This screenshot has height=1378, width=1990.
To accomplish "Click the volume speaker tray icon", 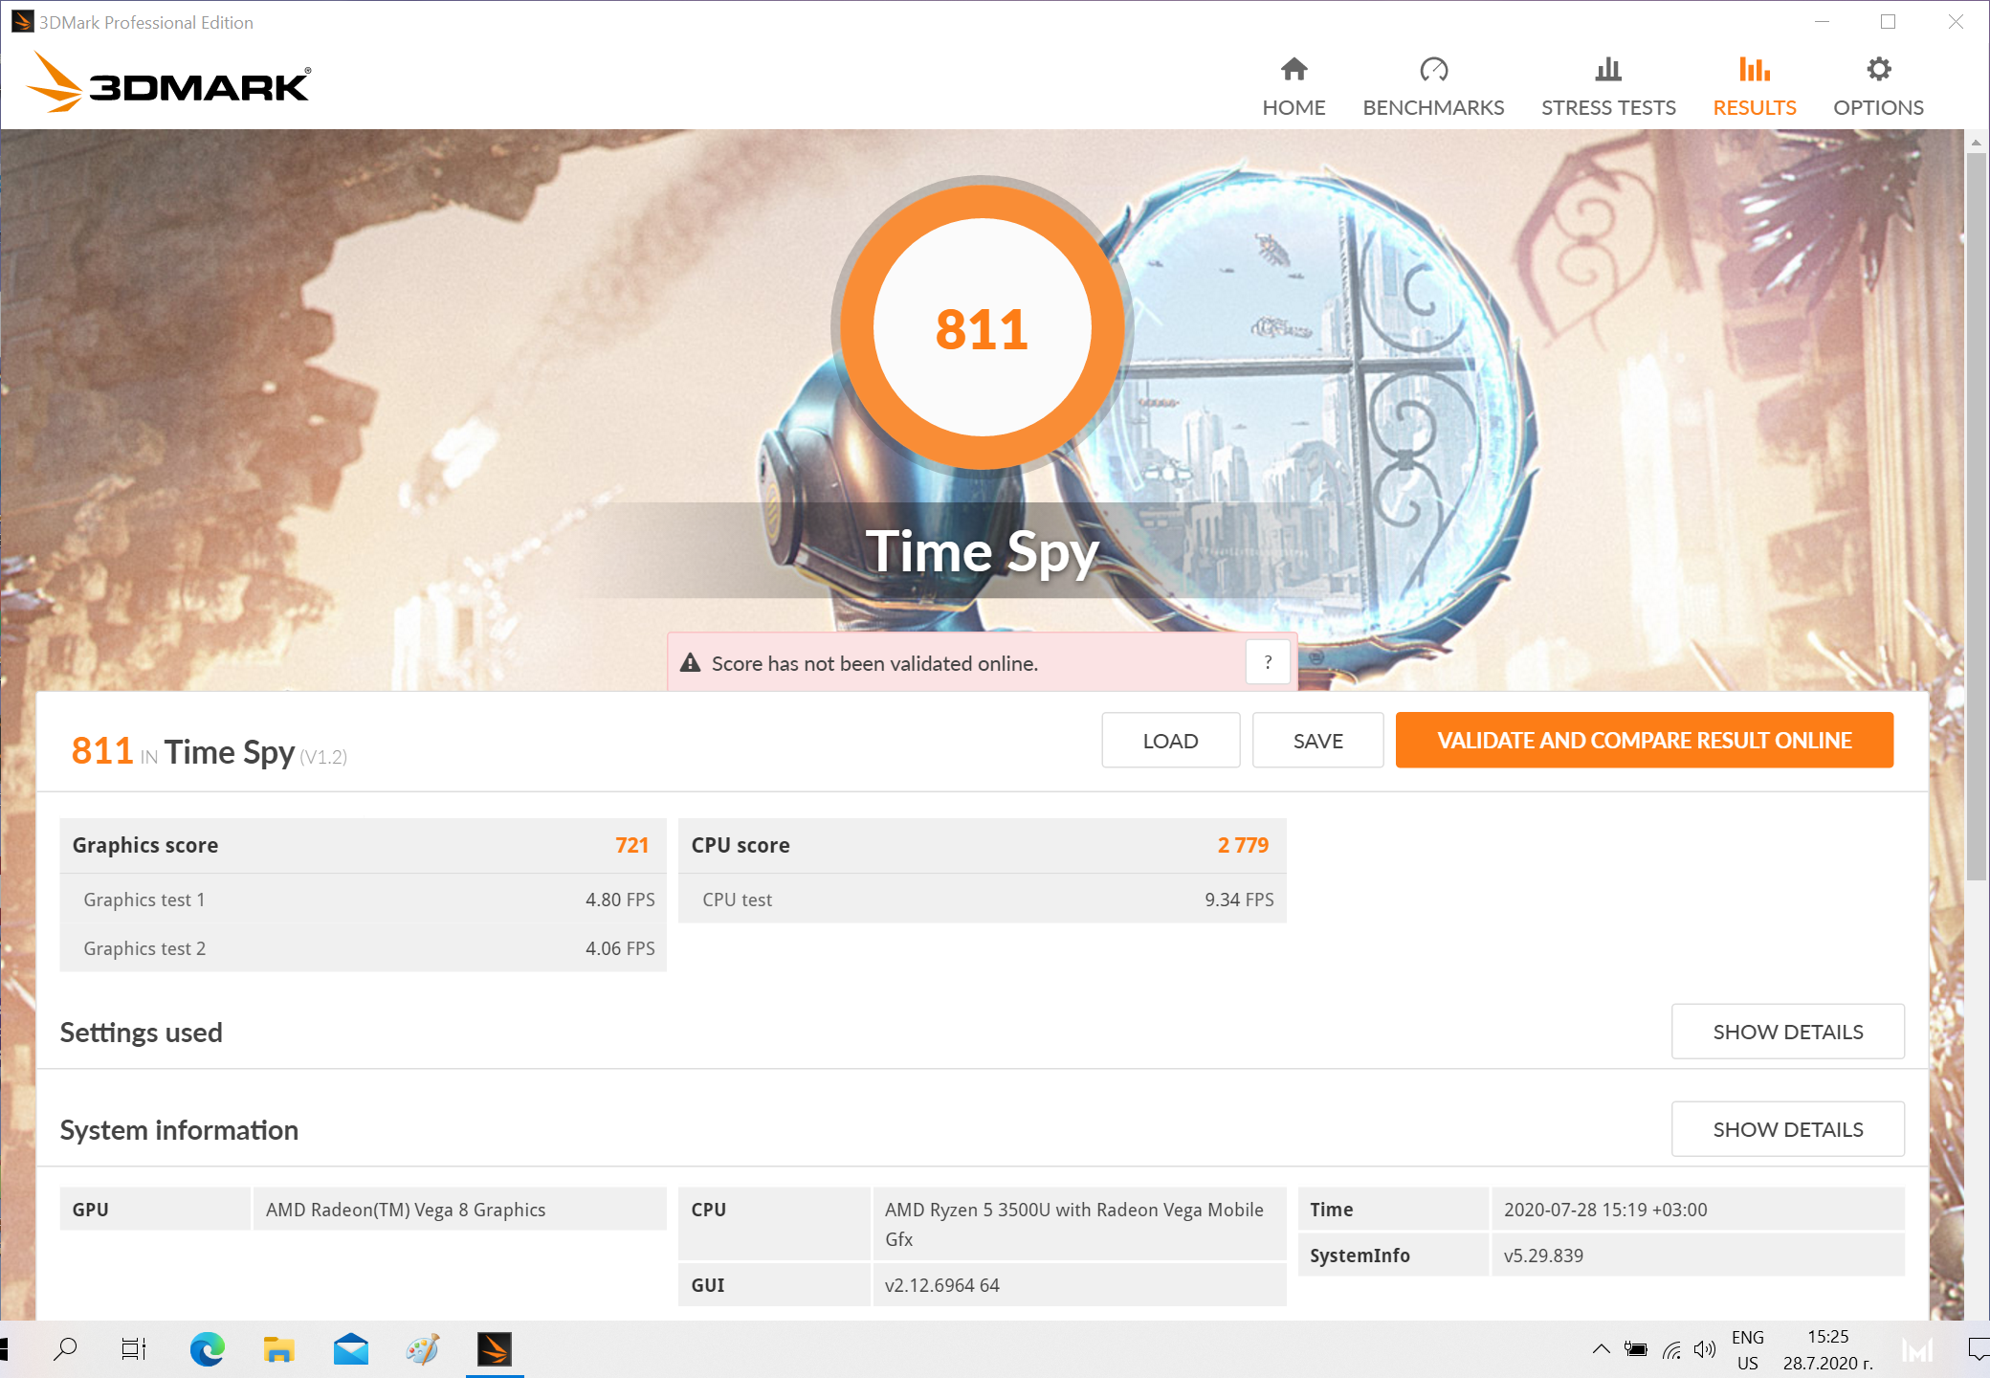I will (1704, 1349).
